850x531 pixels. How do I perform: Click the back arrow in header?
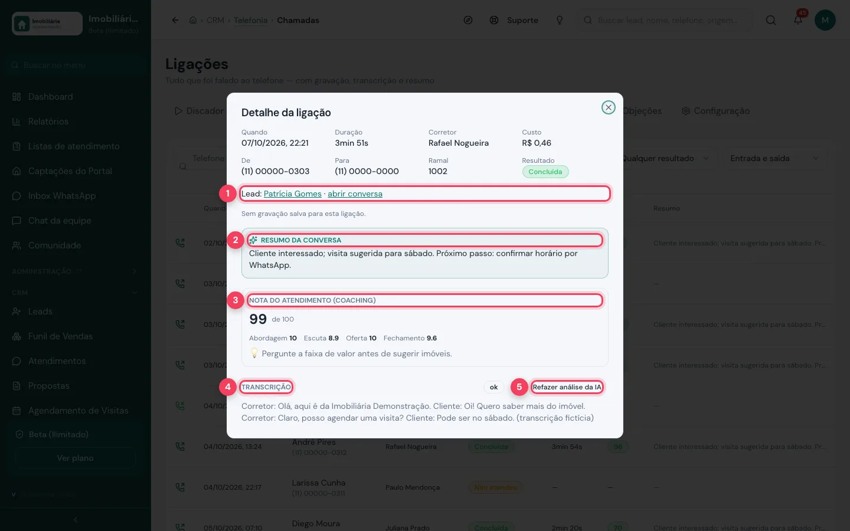click(x=175, y=20)
